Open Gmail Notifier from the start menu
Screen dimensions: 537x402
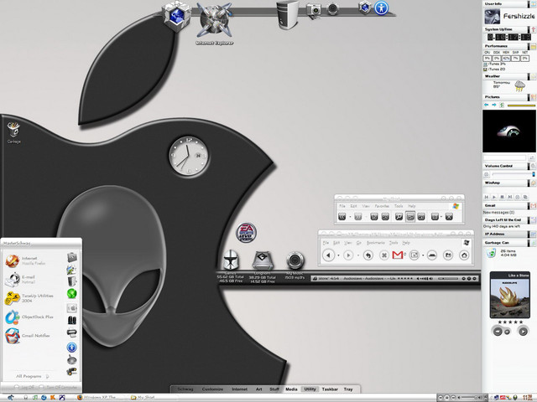click(28, 336)
